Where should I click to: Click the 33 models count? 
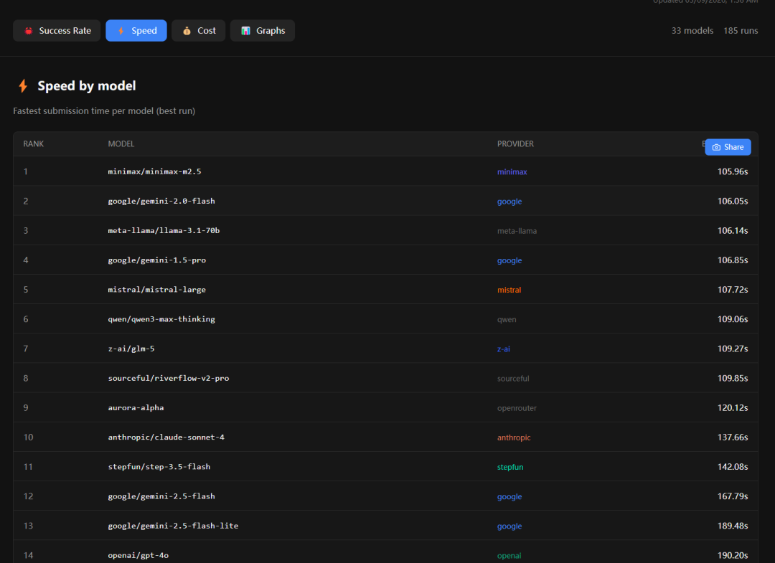click(692, 31)
